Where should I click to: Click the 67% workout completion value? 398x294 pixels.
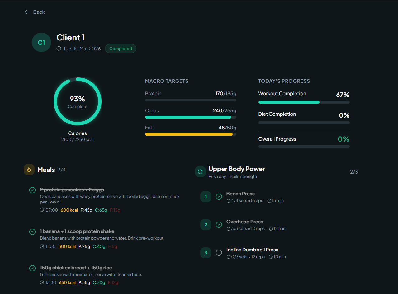(343, 95)
